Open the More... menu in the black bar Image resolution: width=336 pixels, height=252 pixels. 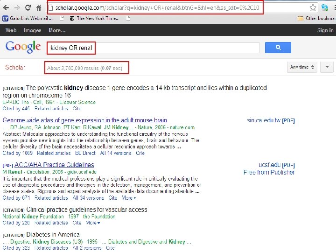57,30
